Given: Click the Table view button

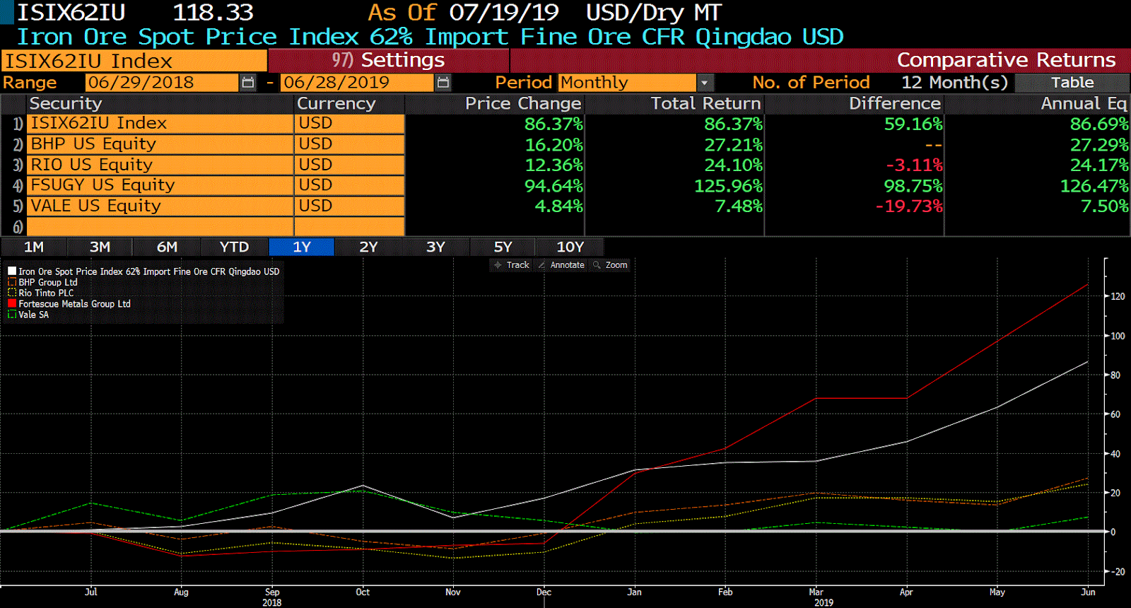Looking at the screenshot, I should [x=1072, y=83].
